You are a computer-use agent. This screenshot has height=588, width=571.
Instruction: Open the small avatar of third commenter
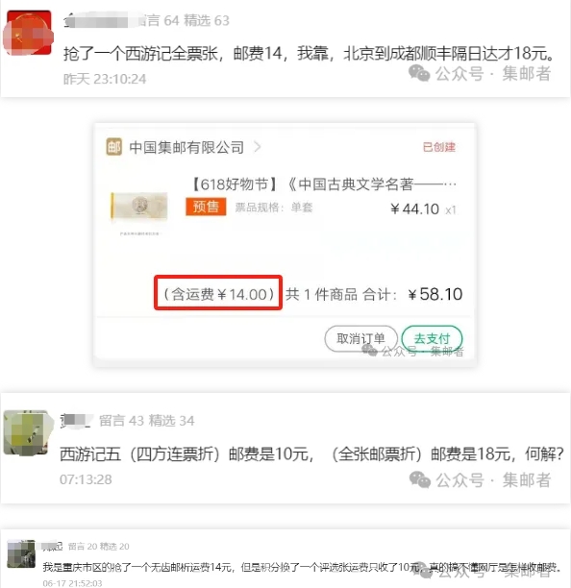21,553
